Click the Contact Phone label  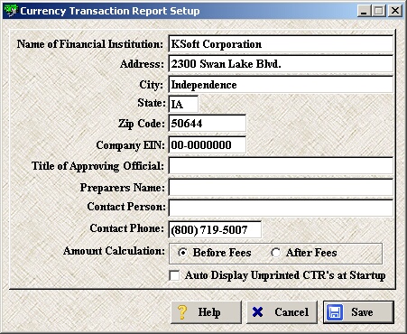tap(127, 228)
